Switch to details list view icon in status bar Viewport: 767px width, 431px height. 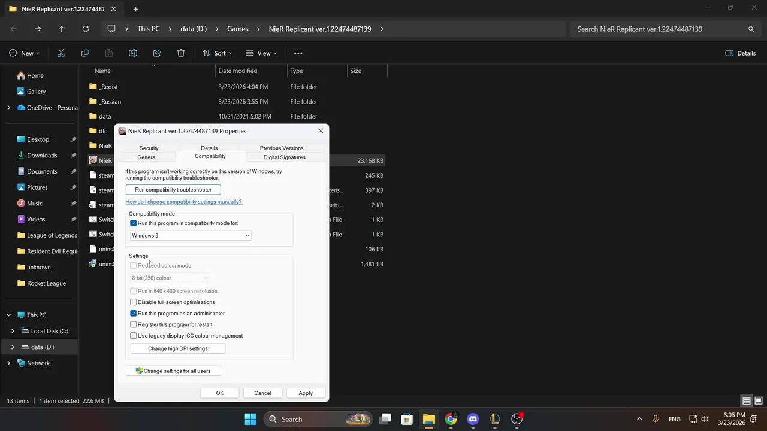[747, 401]
